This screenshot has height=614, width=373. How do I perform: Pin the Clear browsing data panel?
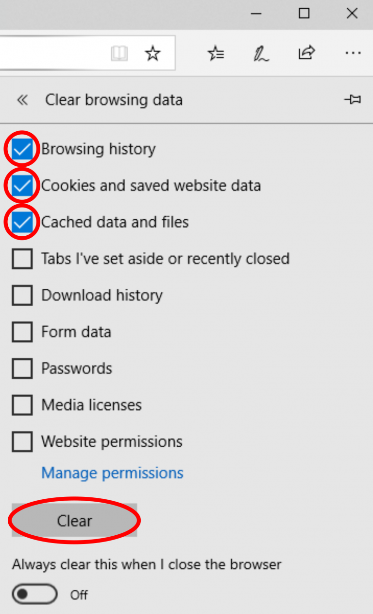[353, 100]
